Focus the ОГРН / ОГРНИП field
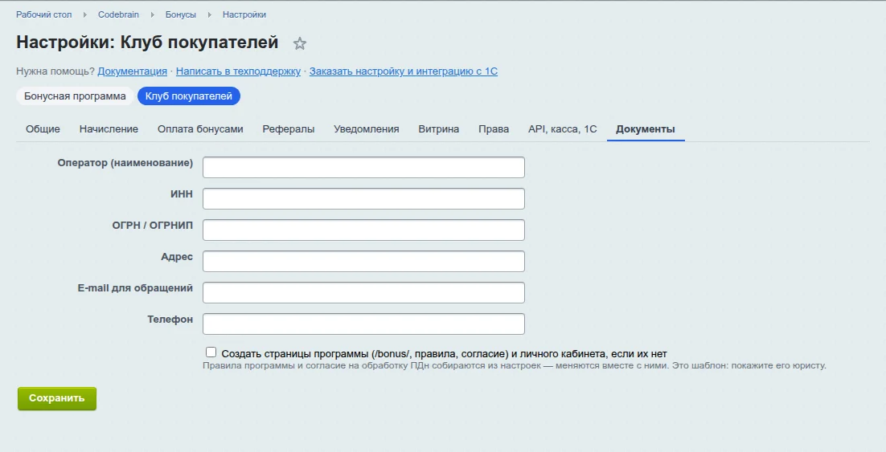Image resolution: width=886 pixels, height=452 pixels. (x=364, y=230)
